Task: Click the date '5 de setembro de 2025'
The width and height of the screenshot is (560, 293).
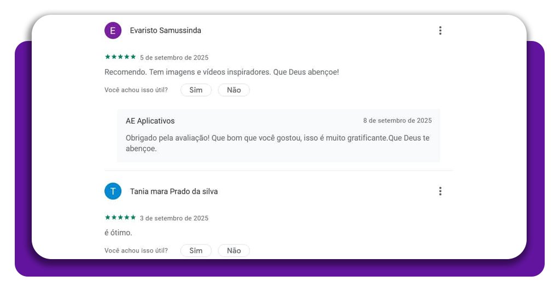Action: [174, 57]
